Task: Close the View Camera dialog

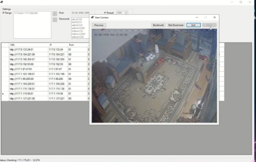Action: [214, 17]
